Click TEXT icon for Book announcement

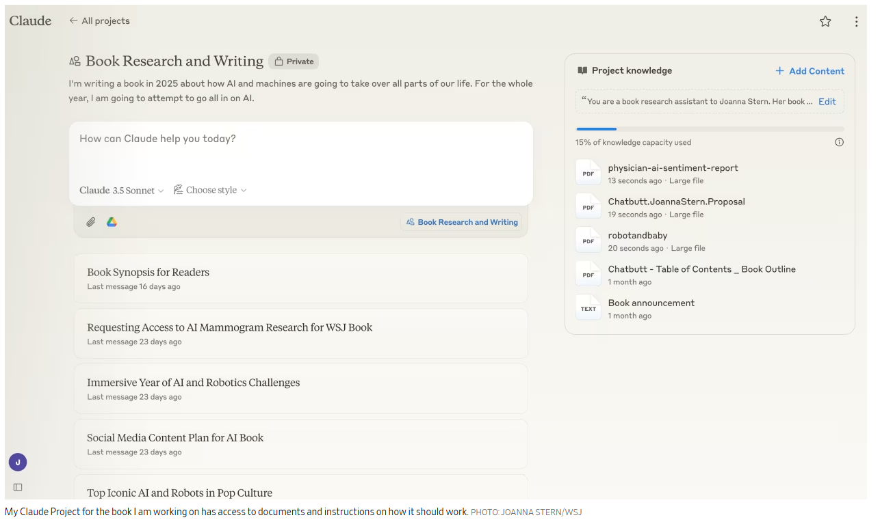click(x=588, y=307)
